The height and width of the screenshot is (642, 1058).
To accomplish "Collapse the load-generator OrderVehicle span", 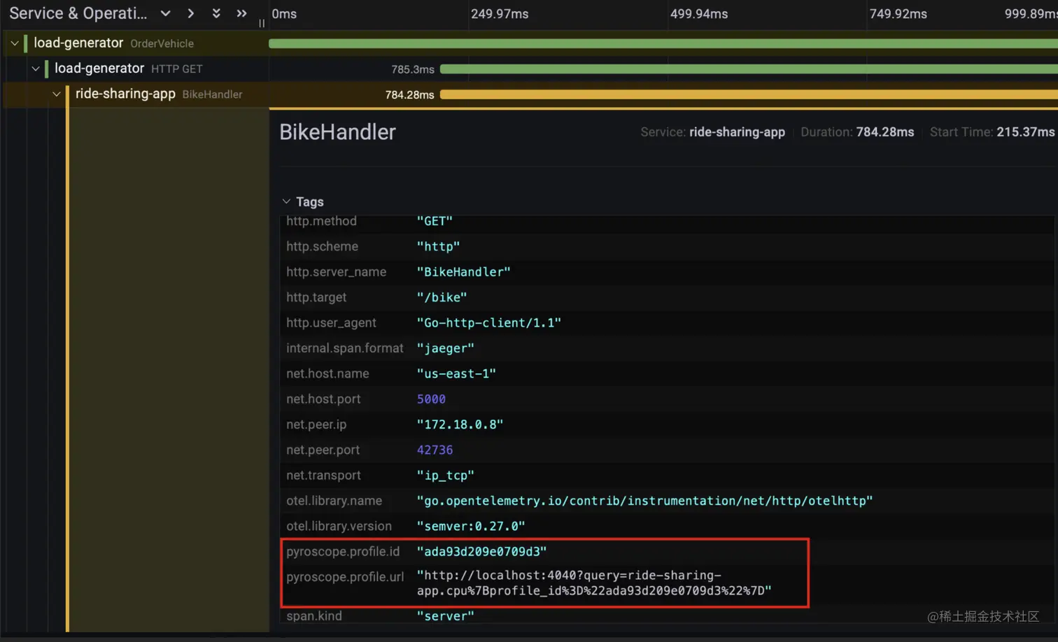I will pyautogui.click(x=15, y=43).
